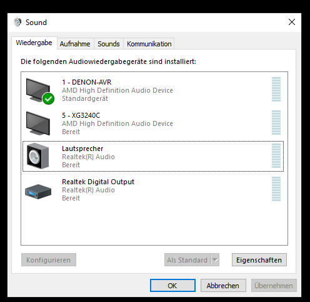Image resolution: width=310 pixels, height=302 pixels.
Task: Click the level meter beside Lautsprecher
Action: click(x=276, y=156)
